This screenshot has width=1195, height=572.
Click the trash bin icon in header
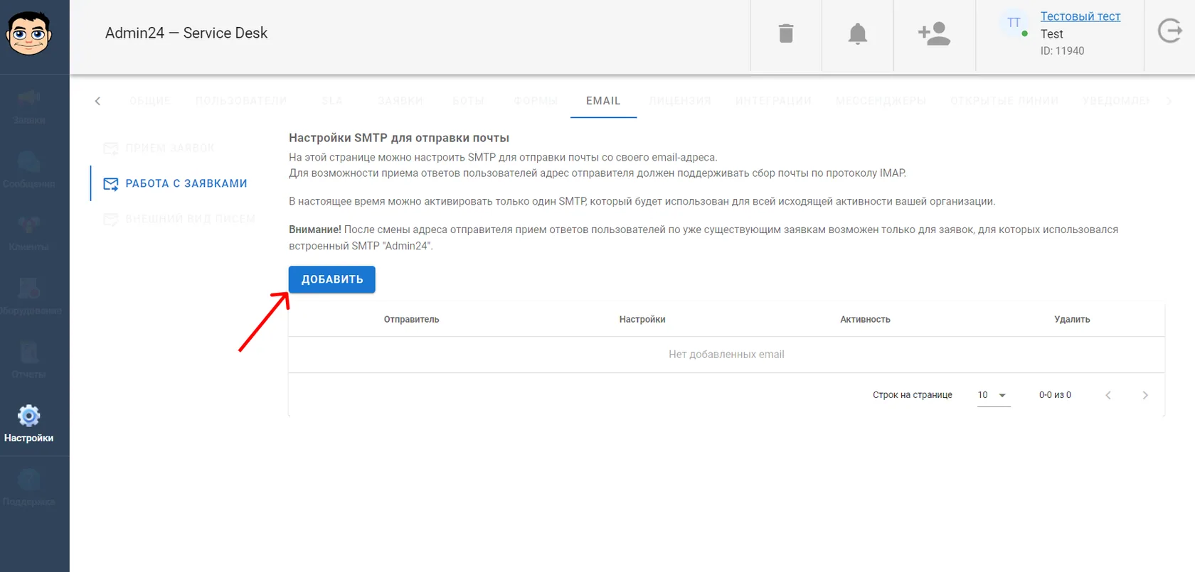point(785,33)
